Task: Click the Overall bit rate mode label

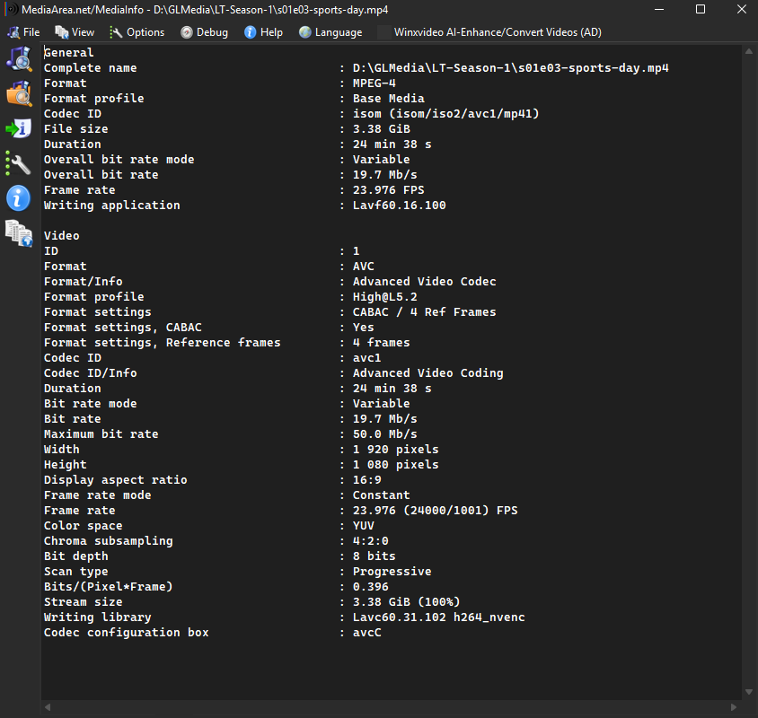Action: (x=119, y=160)
